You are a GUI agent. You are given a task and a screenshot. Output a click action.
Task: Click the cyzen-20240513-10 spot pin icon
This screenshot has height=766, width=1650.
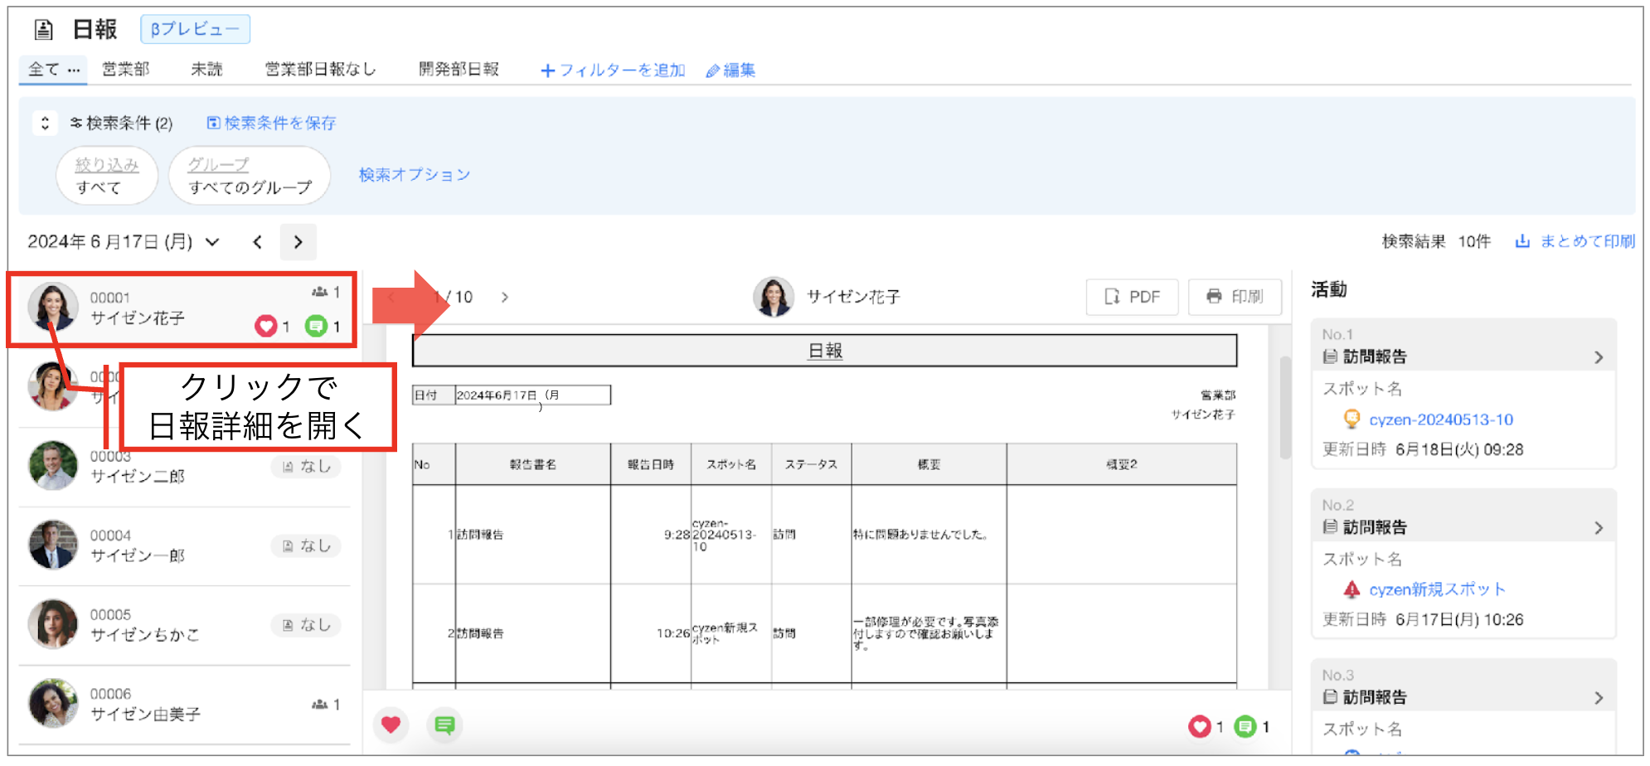(1352, 419)
